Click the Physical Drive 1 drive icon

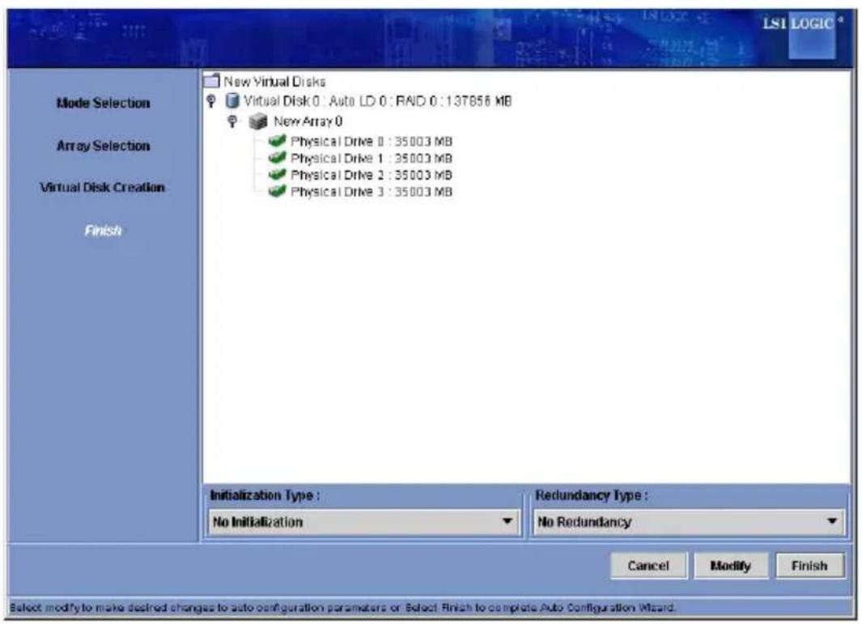click(x=277, y=158)
